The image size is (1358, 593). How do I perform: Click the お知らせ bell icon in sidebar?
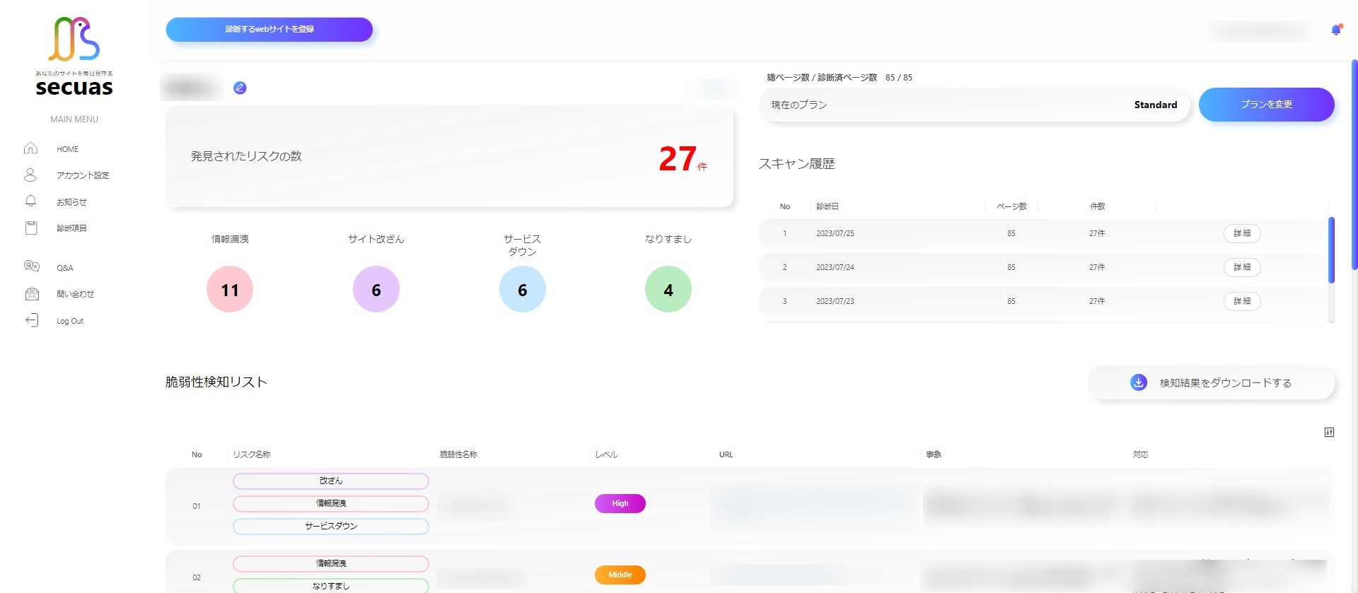point(30,201)
